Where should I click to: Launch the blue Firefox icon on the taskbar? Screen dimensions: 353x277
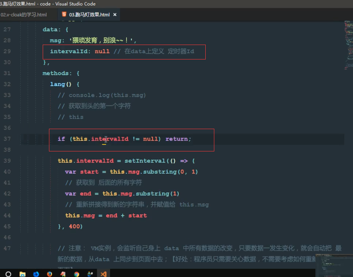click(x=36, y=273)
